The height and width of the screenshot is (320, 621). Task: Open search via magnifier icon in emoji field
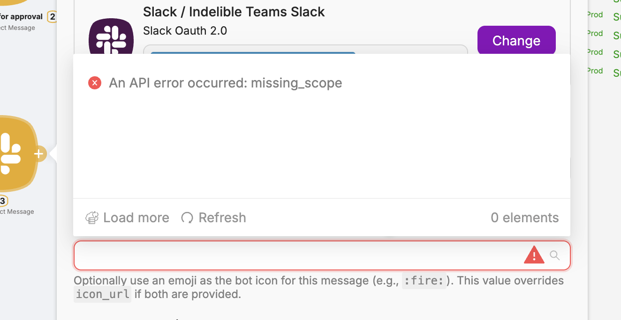point(555,255)
